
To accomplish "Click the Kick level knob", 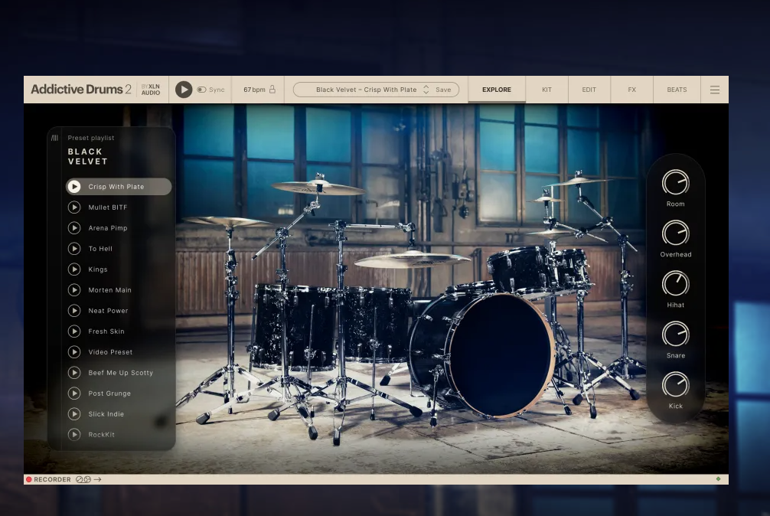I will [675, 385].
